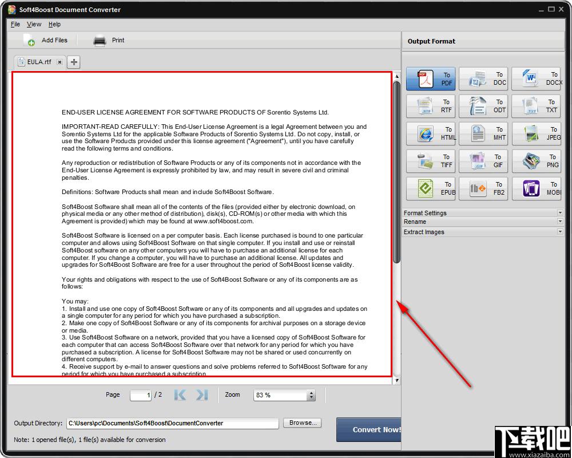Maximize the Soft4Boost Document Converter window
572x458 pixels.
(551, 10)
